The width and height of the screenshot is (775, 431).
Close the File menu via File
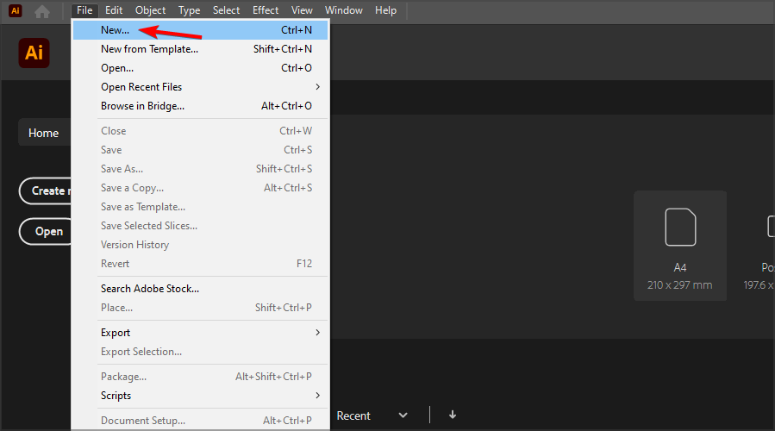click(84, 10)
